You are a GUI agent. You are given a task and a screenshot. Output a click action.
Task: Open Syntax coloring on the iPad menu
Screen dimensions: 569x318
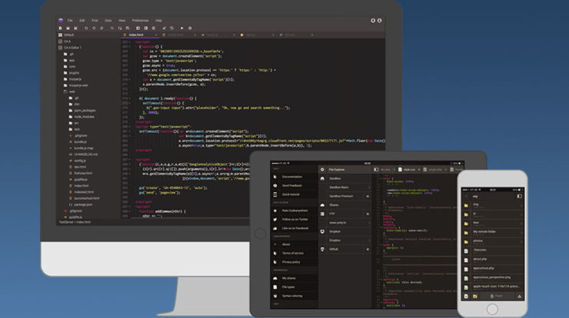(292, 296)
